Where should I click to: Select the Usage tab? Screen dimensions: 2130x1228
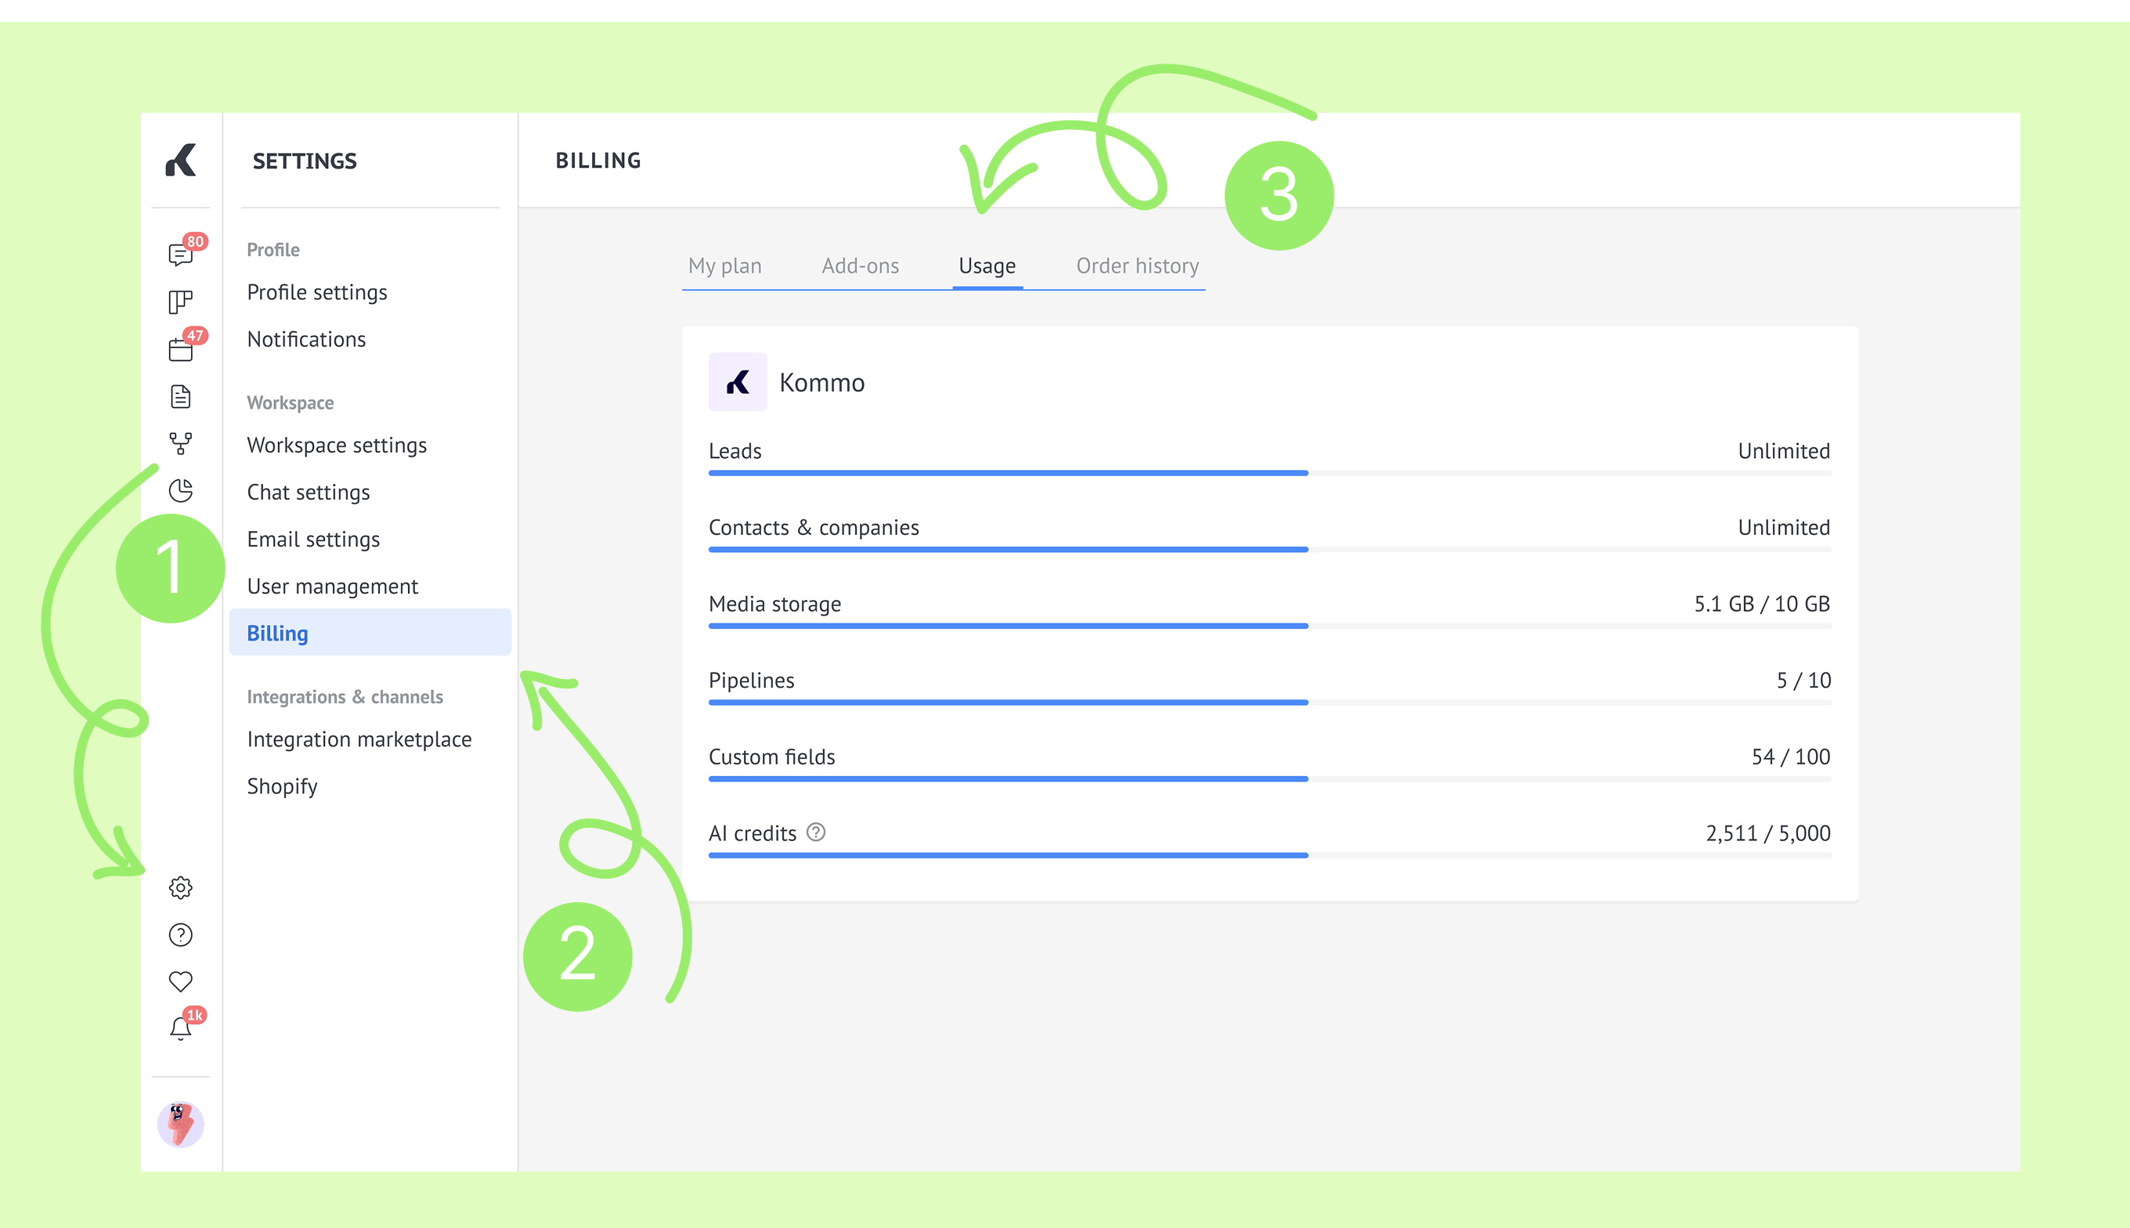pos(987,265)
